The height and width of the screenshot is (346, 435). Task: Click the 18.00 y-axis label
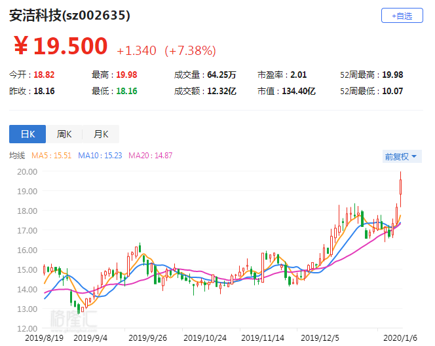coord(28,211)
